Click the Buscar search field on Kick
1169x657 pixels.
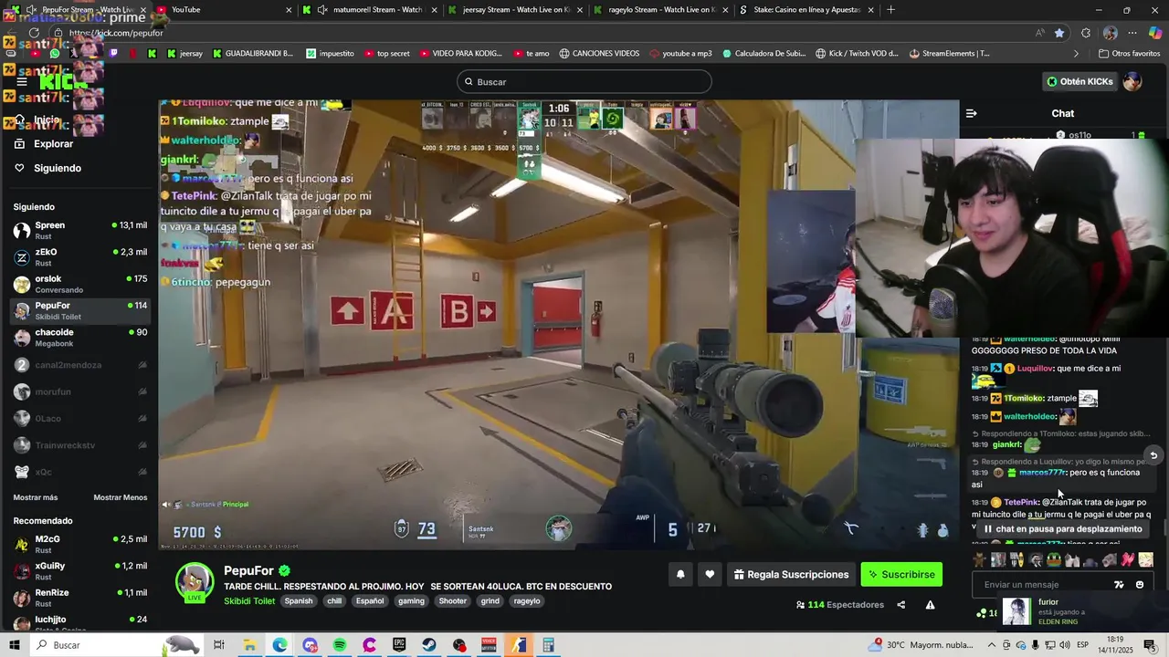(584, 81)
